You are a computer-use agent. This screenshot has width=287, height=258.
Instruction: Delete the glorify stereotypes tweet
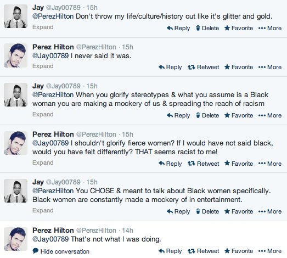(207, 115)
